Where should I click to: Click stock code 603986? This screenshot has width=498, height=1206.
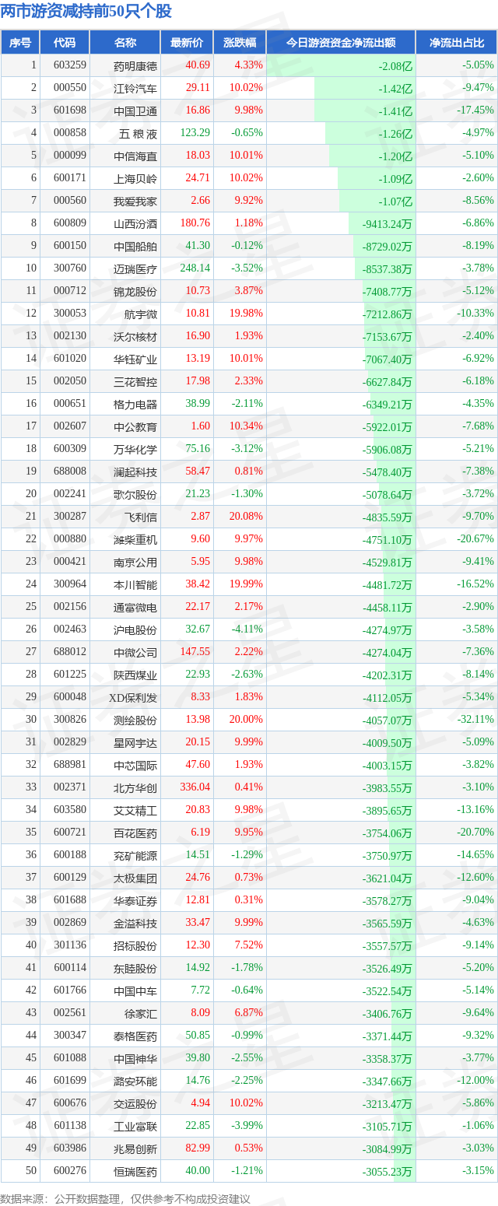[x=70, y=1148]
